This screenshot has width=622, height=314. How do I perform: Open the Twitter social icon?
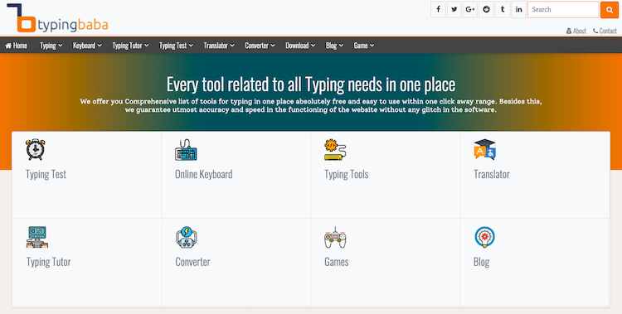click(x=454, y=9)
